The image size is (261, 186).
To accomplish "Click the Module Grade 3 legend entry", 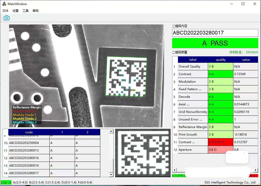I will point(25,122).
